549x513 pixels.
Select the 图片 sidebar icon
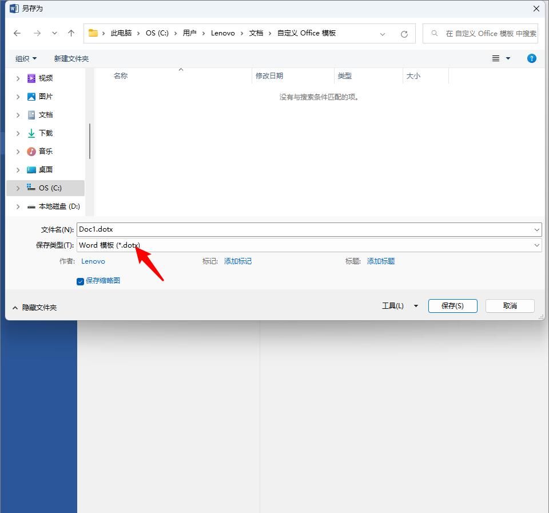31,96
